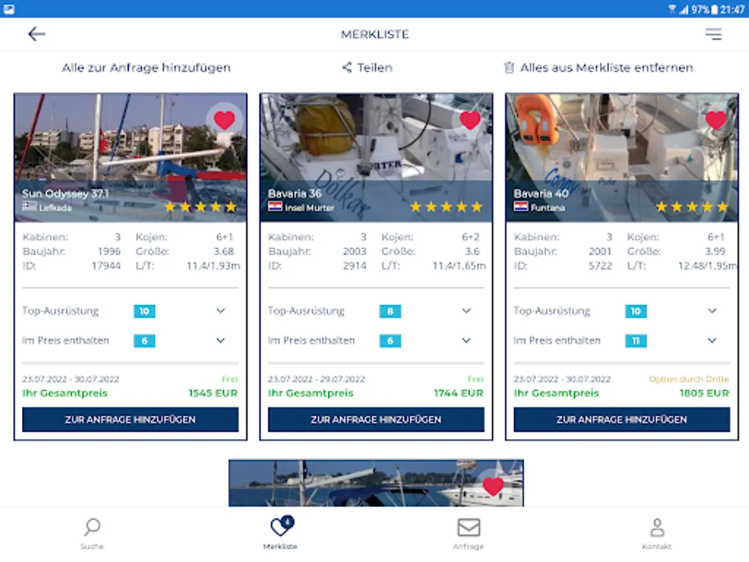The width and height of the screenshot is (749, 562).
Task: Select the boat ID 2914
Action: (x=355, y=266)
